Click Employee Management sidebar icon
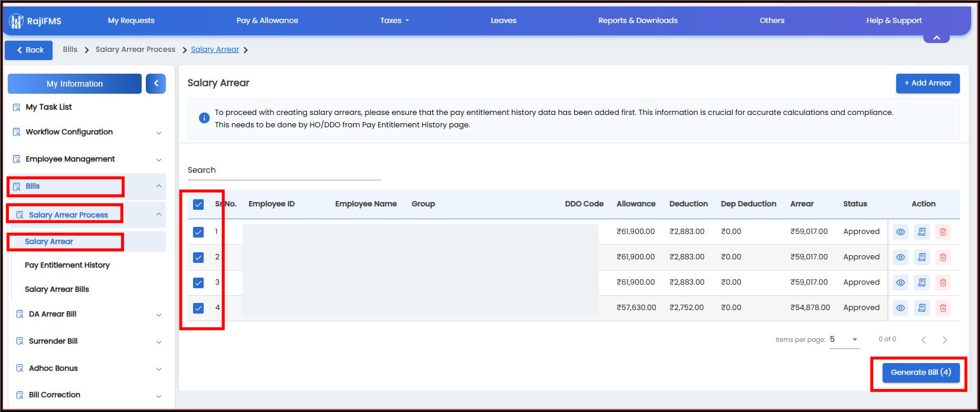This screenshot has height=412, width=980. tap(17, 159)
